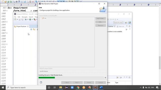
Task: Click the Back button in wizard
Action: [66, 82]
